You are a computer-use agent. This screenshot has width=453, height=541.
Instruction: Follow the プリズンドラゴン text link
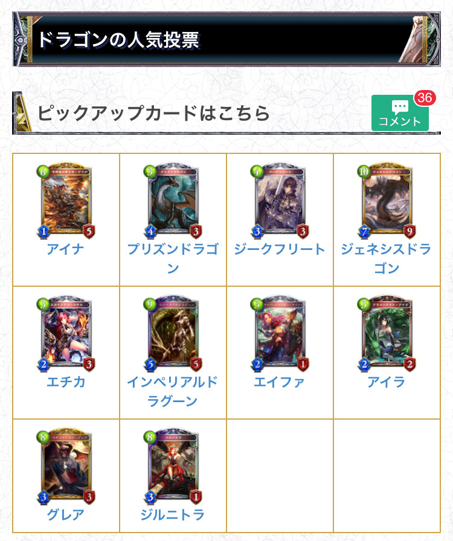(x=173, y=258)
